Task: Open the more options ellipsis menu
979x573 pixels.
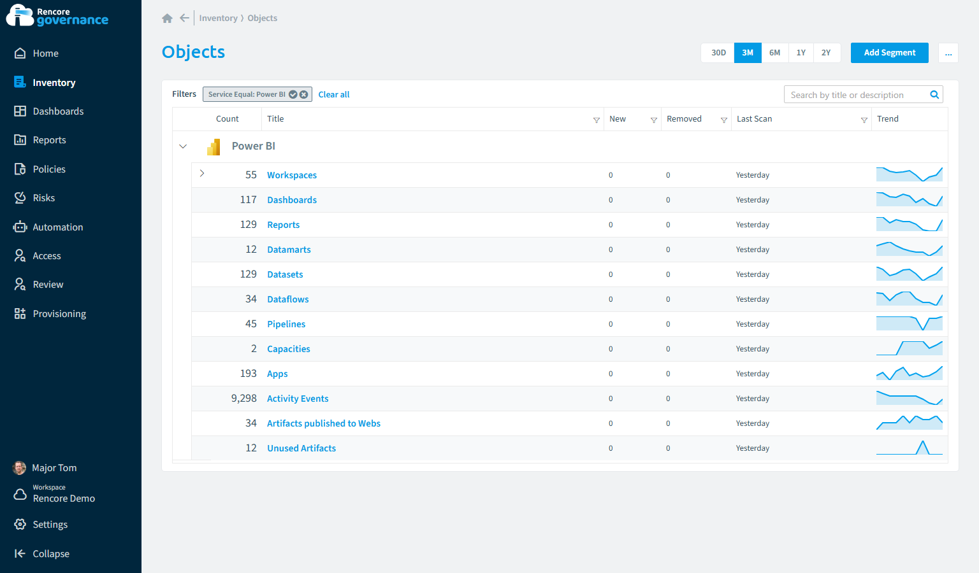Action: (x=948, y=53)
